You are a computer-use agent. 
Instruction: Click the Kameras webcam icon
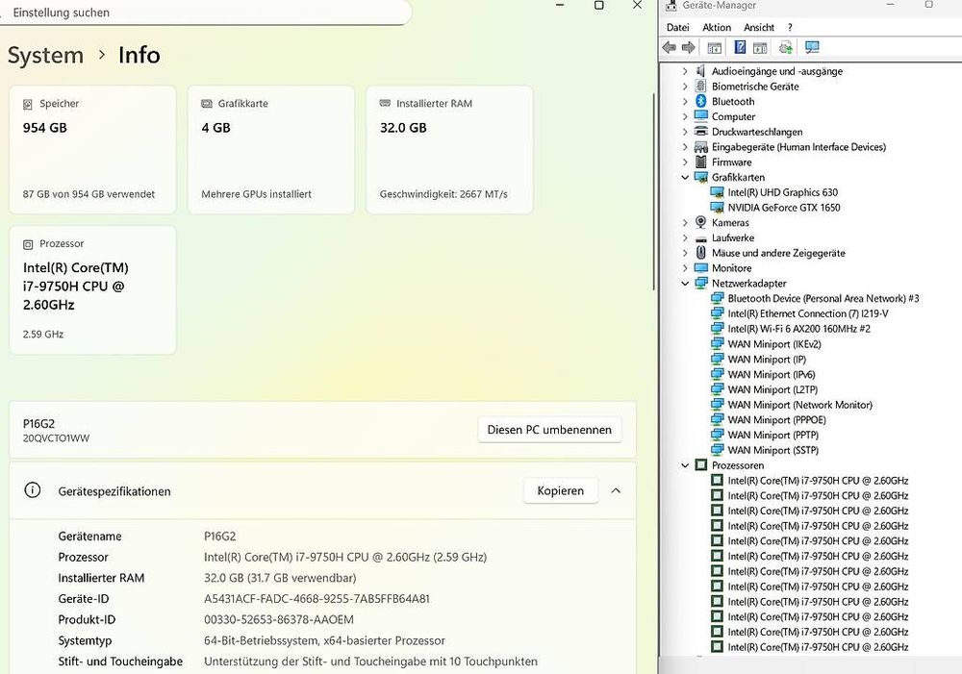(701, 222)
